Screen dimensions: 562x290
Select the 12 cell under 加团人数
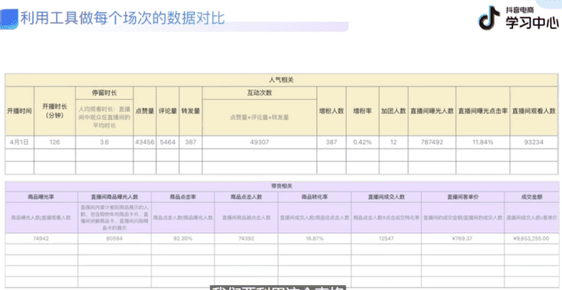(394, 142)
